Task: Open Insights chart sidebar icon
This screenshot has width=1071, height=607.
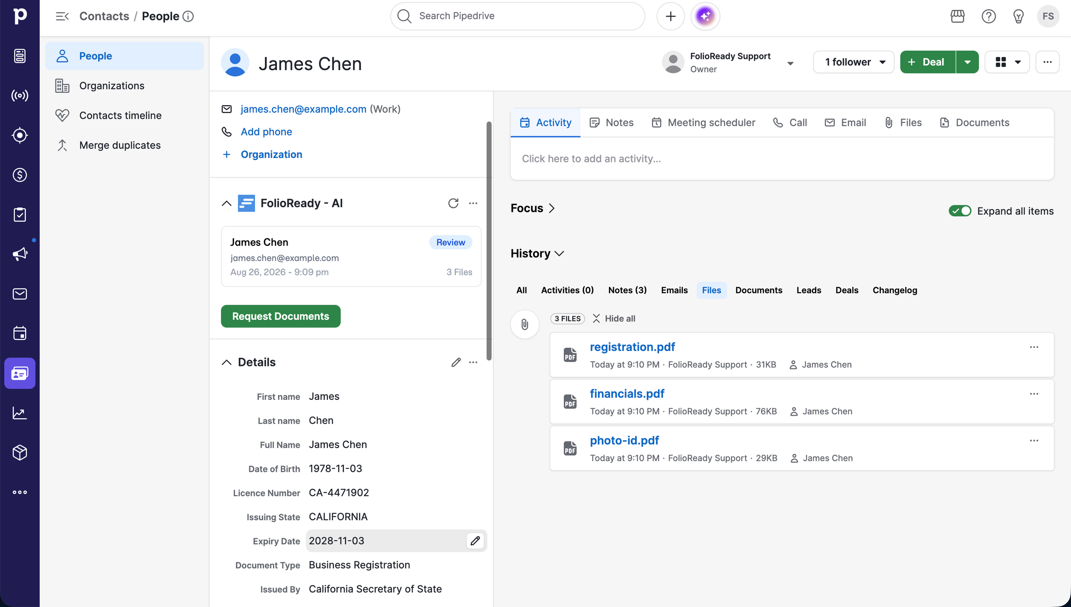Action: [20, 413]
